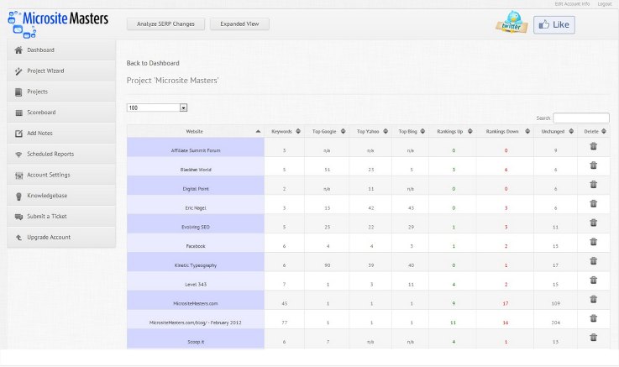The image size is (619, 367).
Task: Click the Microsite Masters logo
Action: (x=58, y=24)
